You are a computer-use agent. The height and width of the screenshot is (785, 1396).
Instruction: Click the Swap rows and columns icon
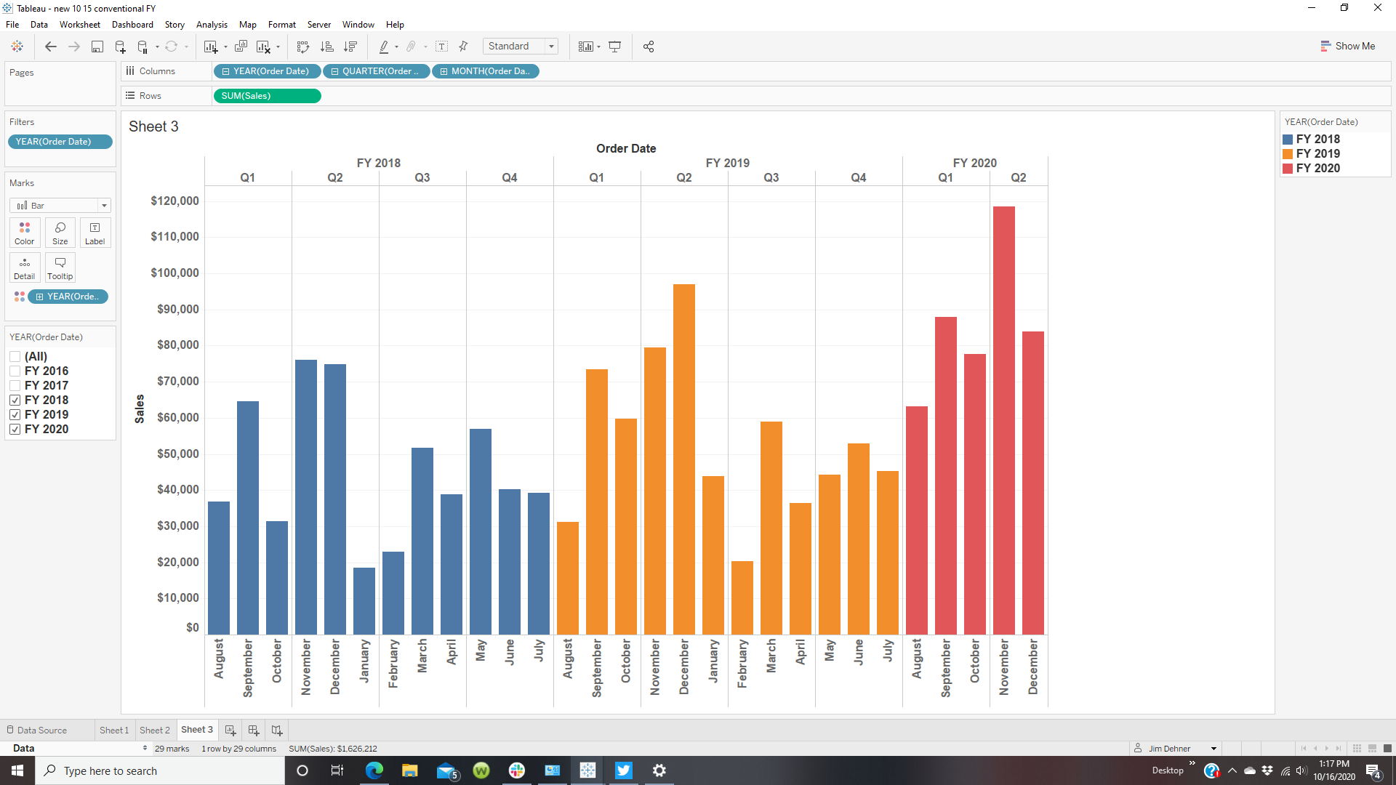pos(303,47)
